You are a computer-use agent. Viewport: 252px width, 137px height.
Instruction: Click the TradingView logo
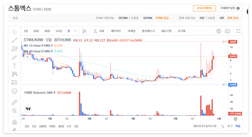coord(28,109)
